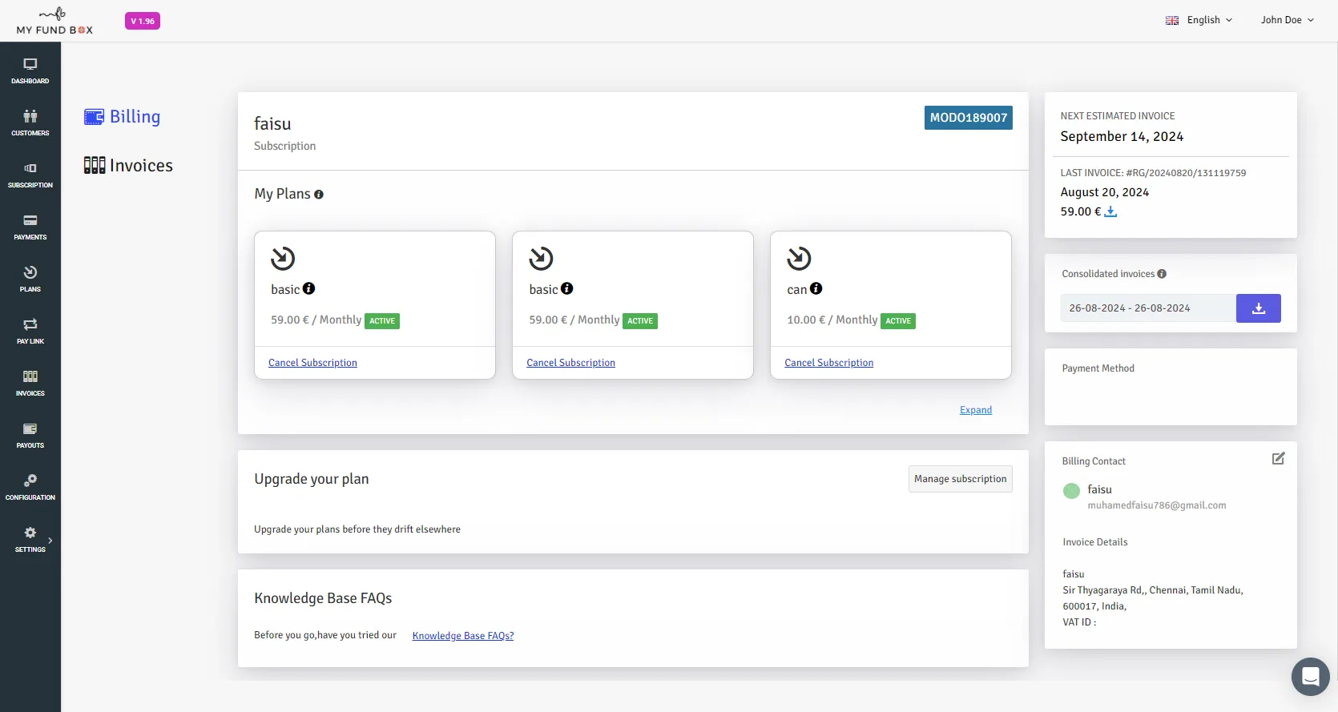Open Payouts in the sidebar
This screenshot has height=712, width=1338.
click(x=30, y=435)
